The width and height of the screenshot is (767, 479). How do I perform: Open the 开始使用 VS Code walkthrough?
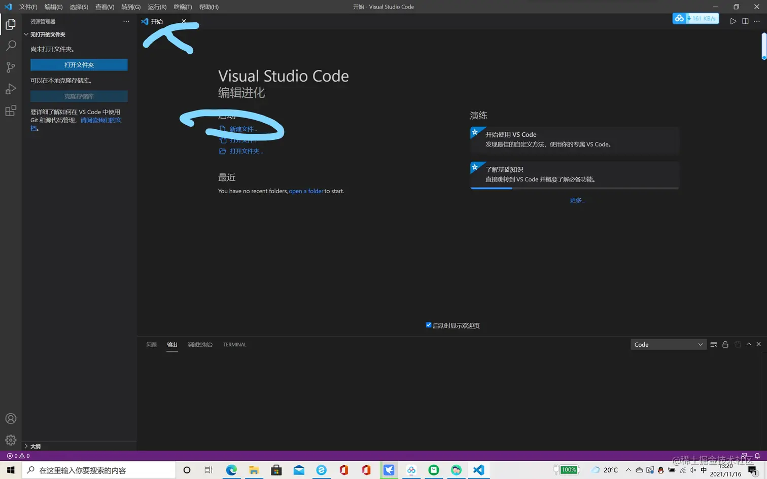click(x=575, y=139)
